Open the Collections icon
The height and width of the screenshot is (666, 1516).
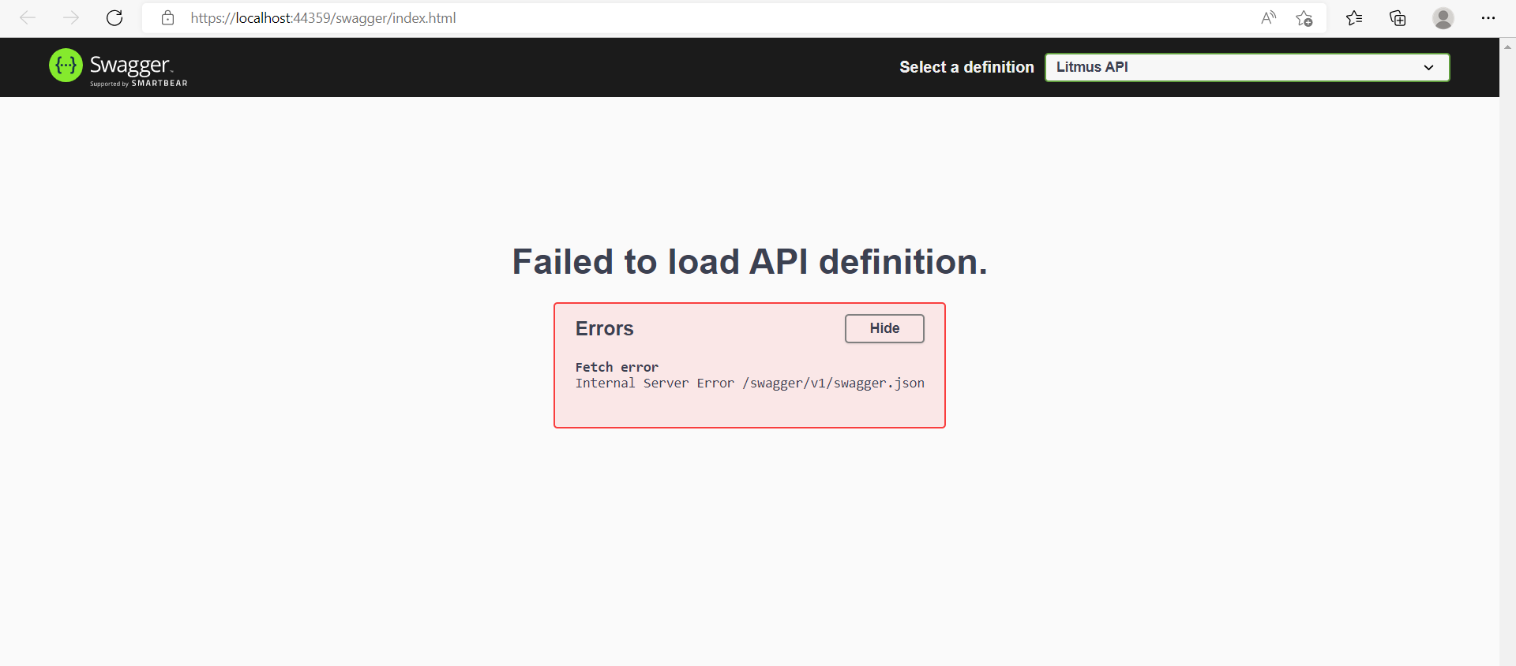pyautogui.click(x=1398, y=18)
